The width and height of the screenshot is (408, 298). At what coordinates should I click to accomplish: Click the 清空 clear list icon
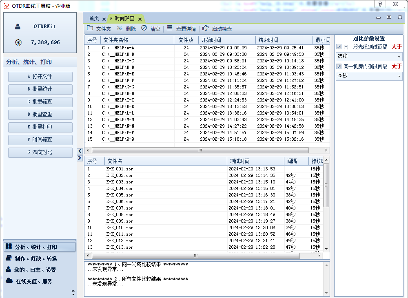tap(144, 29)
